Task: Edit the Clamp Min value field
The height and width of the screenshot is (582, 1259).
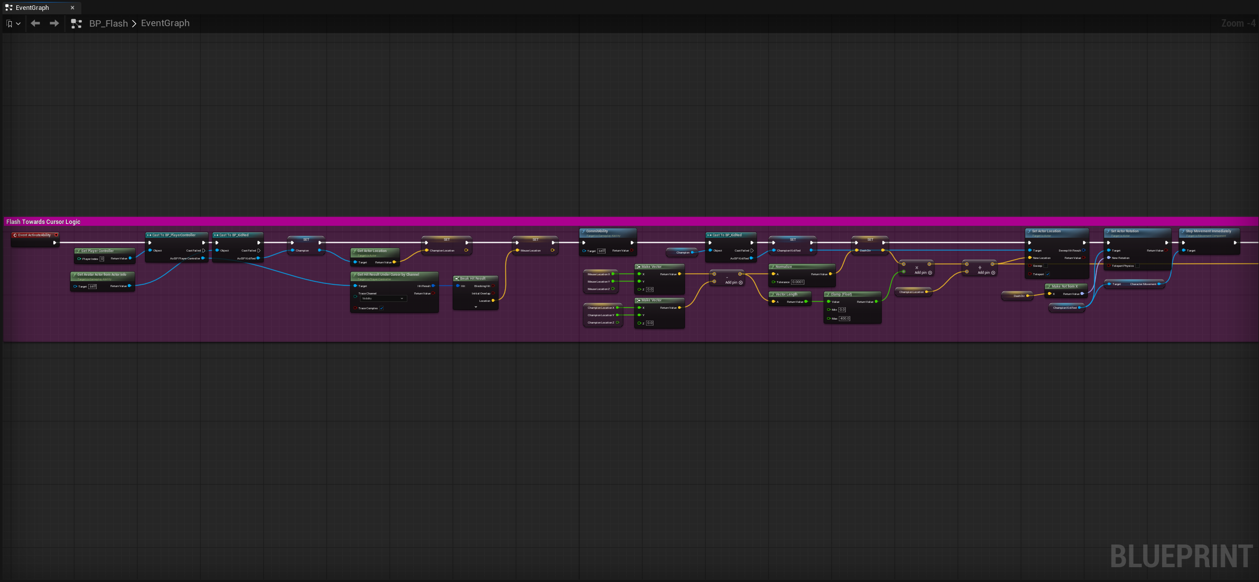Action: pyautogui.click(x=842, y=310)
